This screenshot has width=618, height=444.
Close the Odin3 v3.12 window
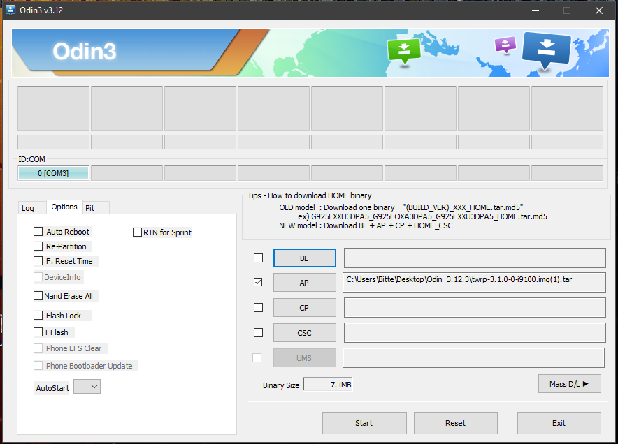pos(599,10)
